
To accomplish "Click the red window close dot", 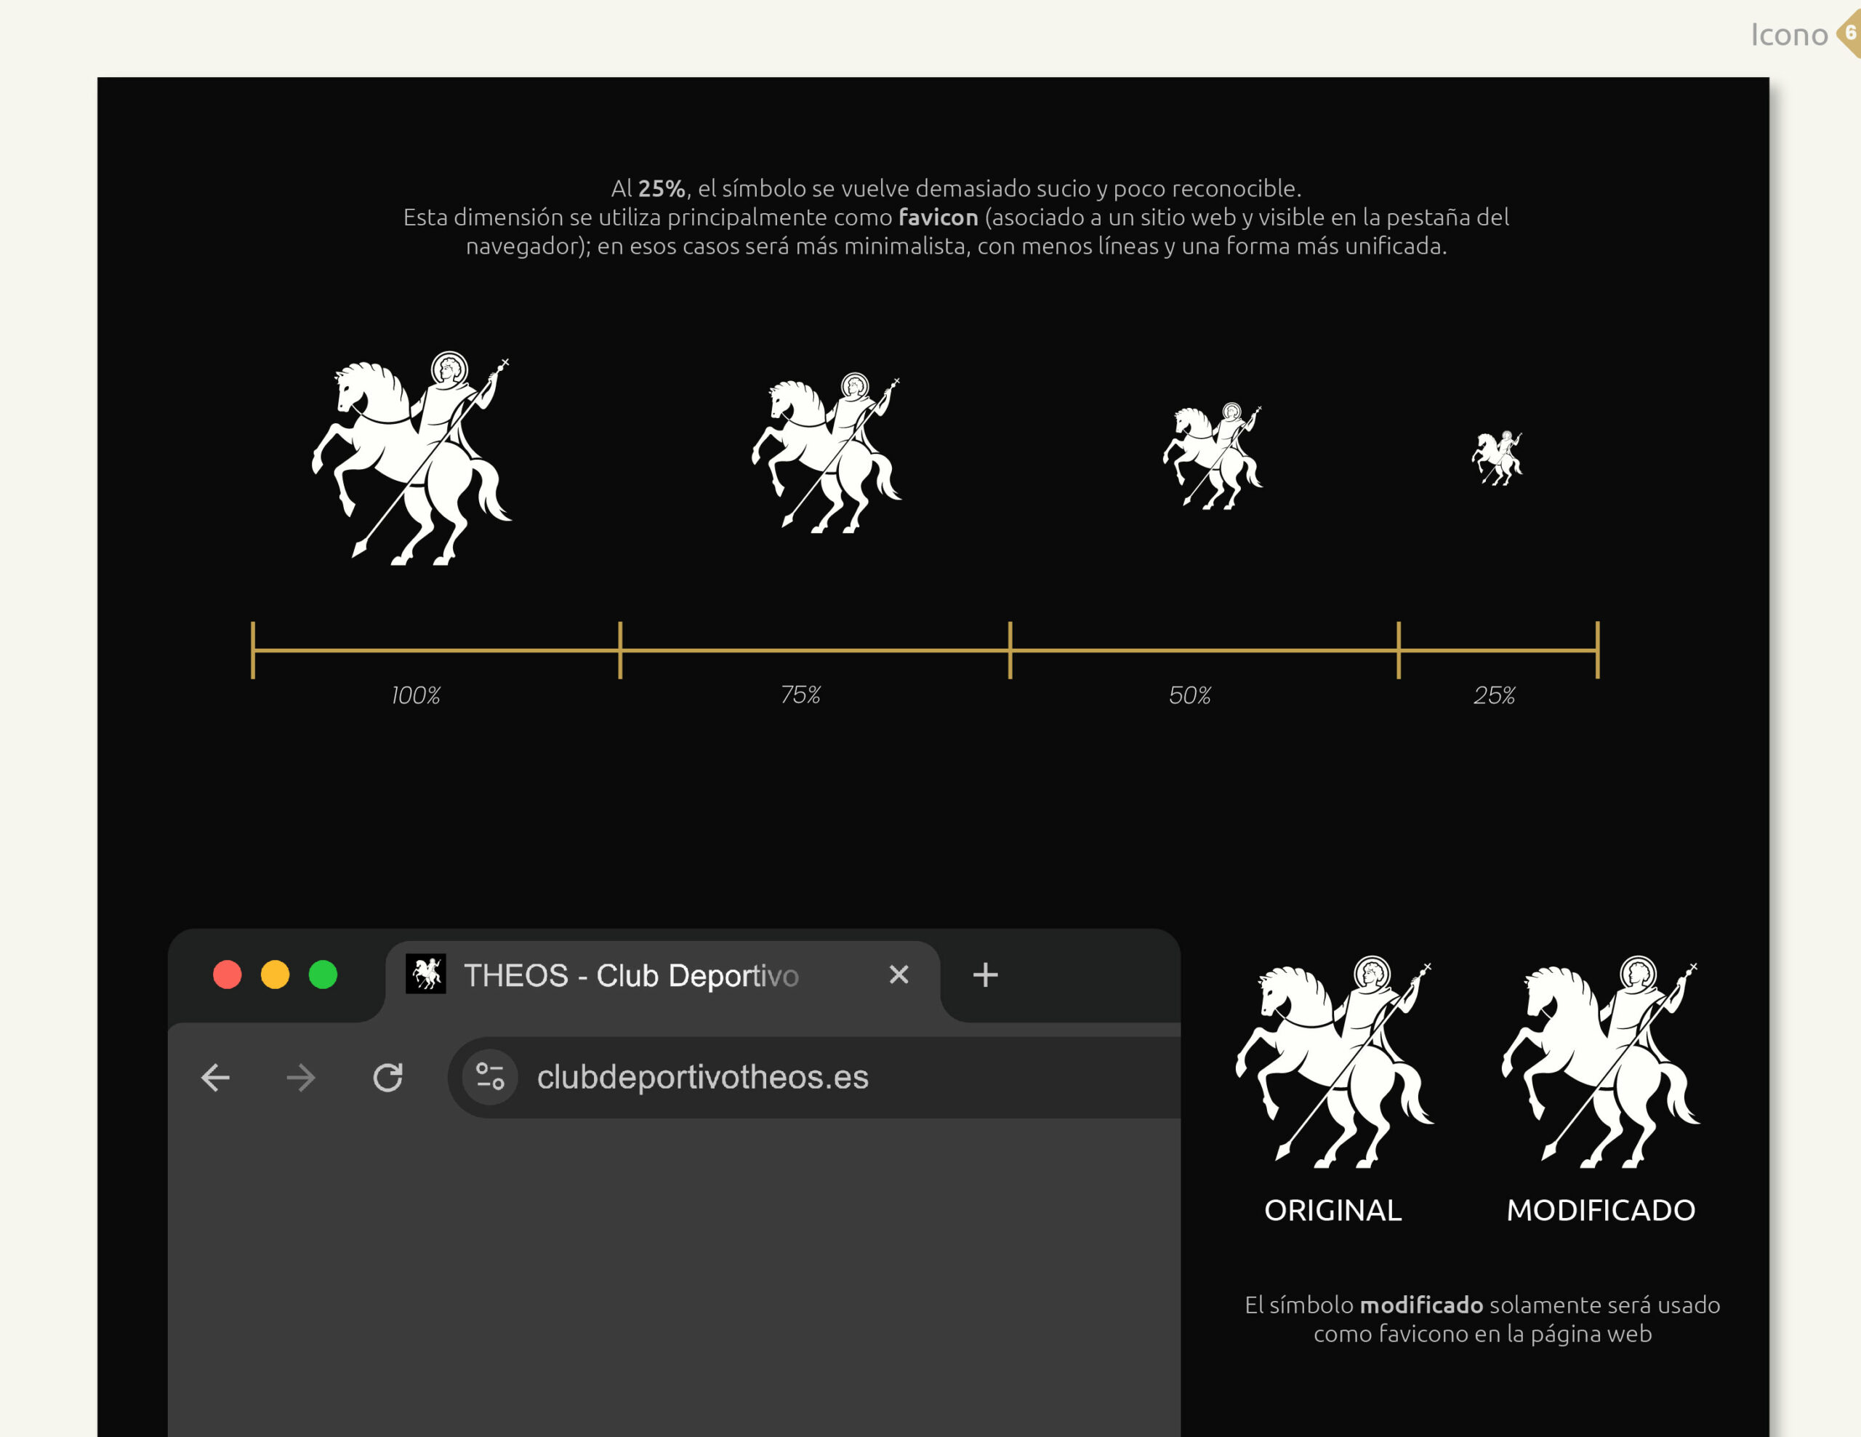I will [228, 974].
